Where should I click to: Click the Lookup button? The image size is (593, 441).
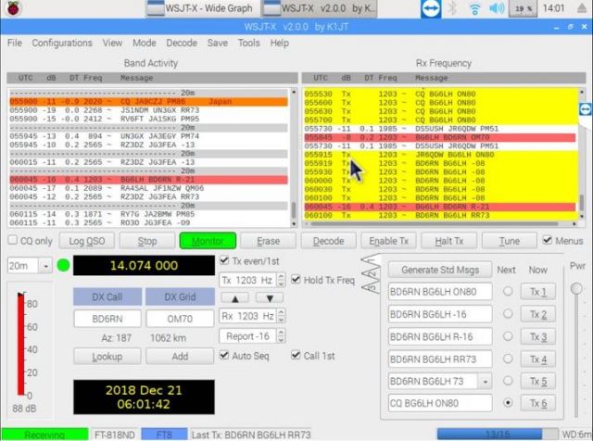(x=107, y=357)
